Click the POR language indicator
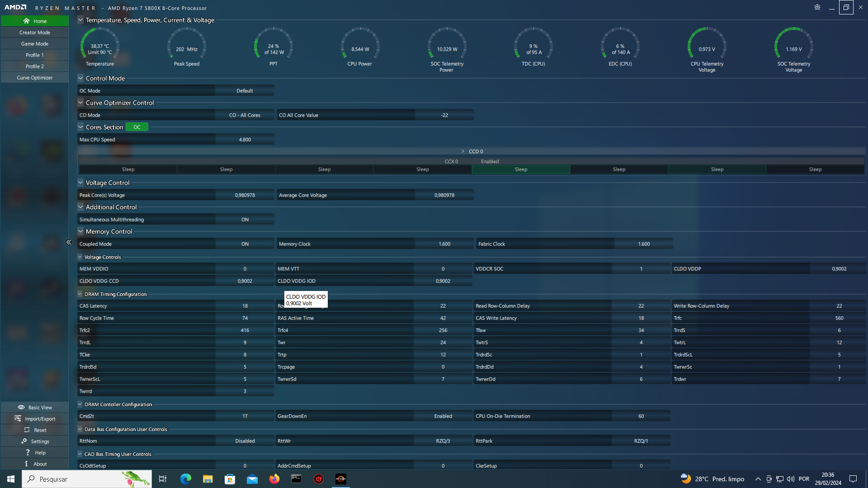 (x=804, y=479)
